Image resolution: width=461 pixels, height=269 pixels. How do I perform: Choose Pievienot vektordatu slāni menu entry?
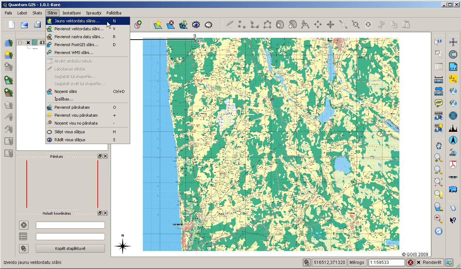pyautogui.click(x=88, y=29)
